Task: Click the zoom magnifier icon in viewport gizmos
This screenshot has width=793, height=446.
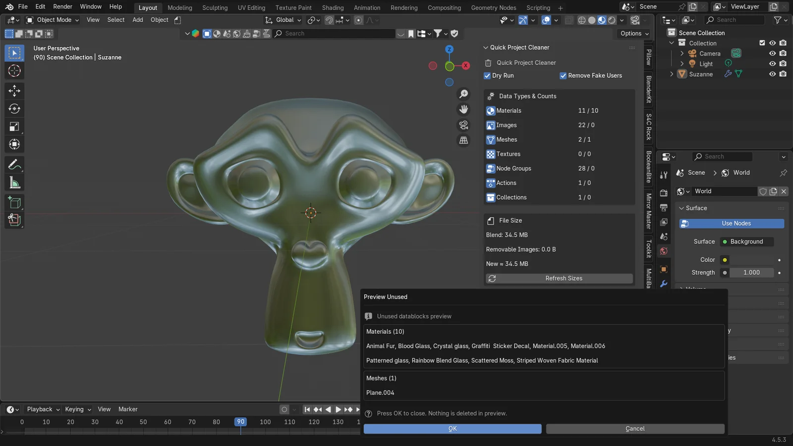Action: [463, 94]
